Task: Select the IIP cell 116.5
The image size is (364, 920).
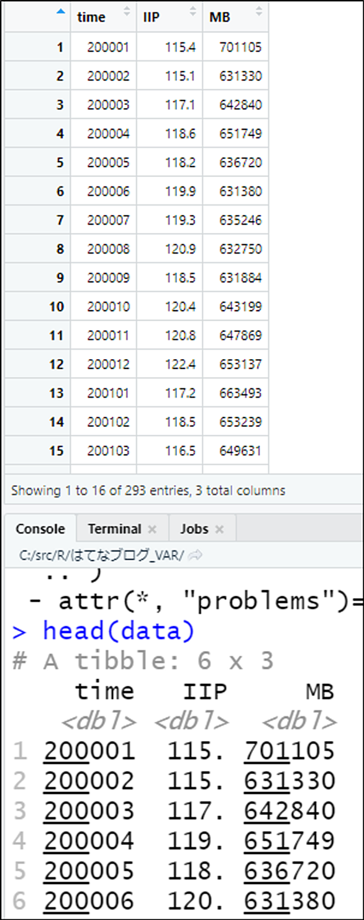Action: tap(181, 450)
